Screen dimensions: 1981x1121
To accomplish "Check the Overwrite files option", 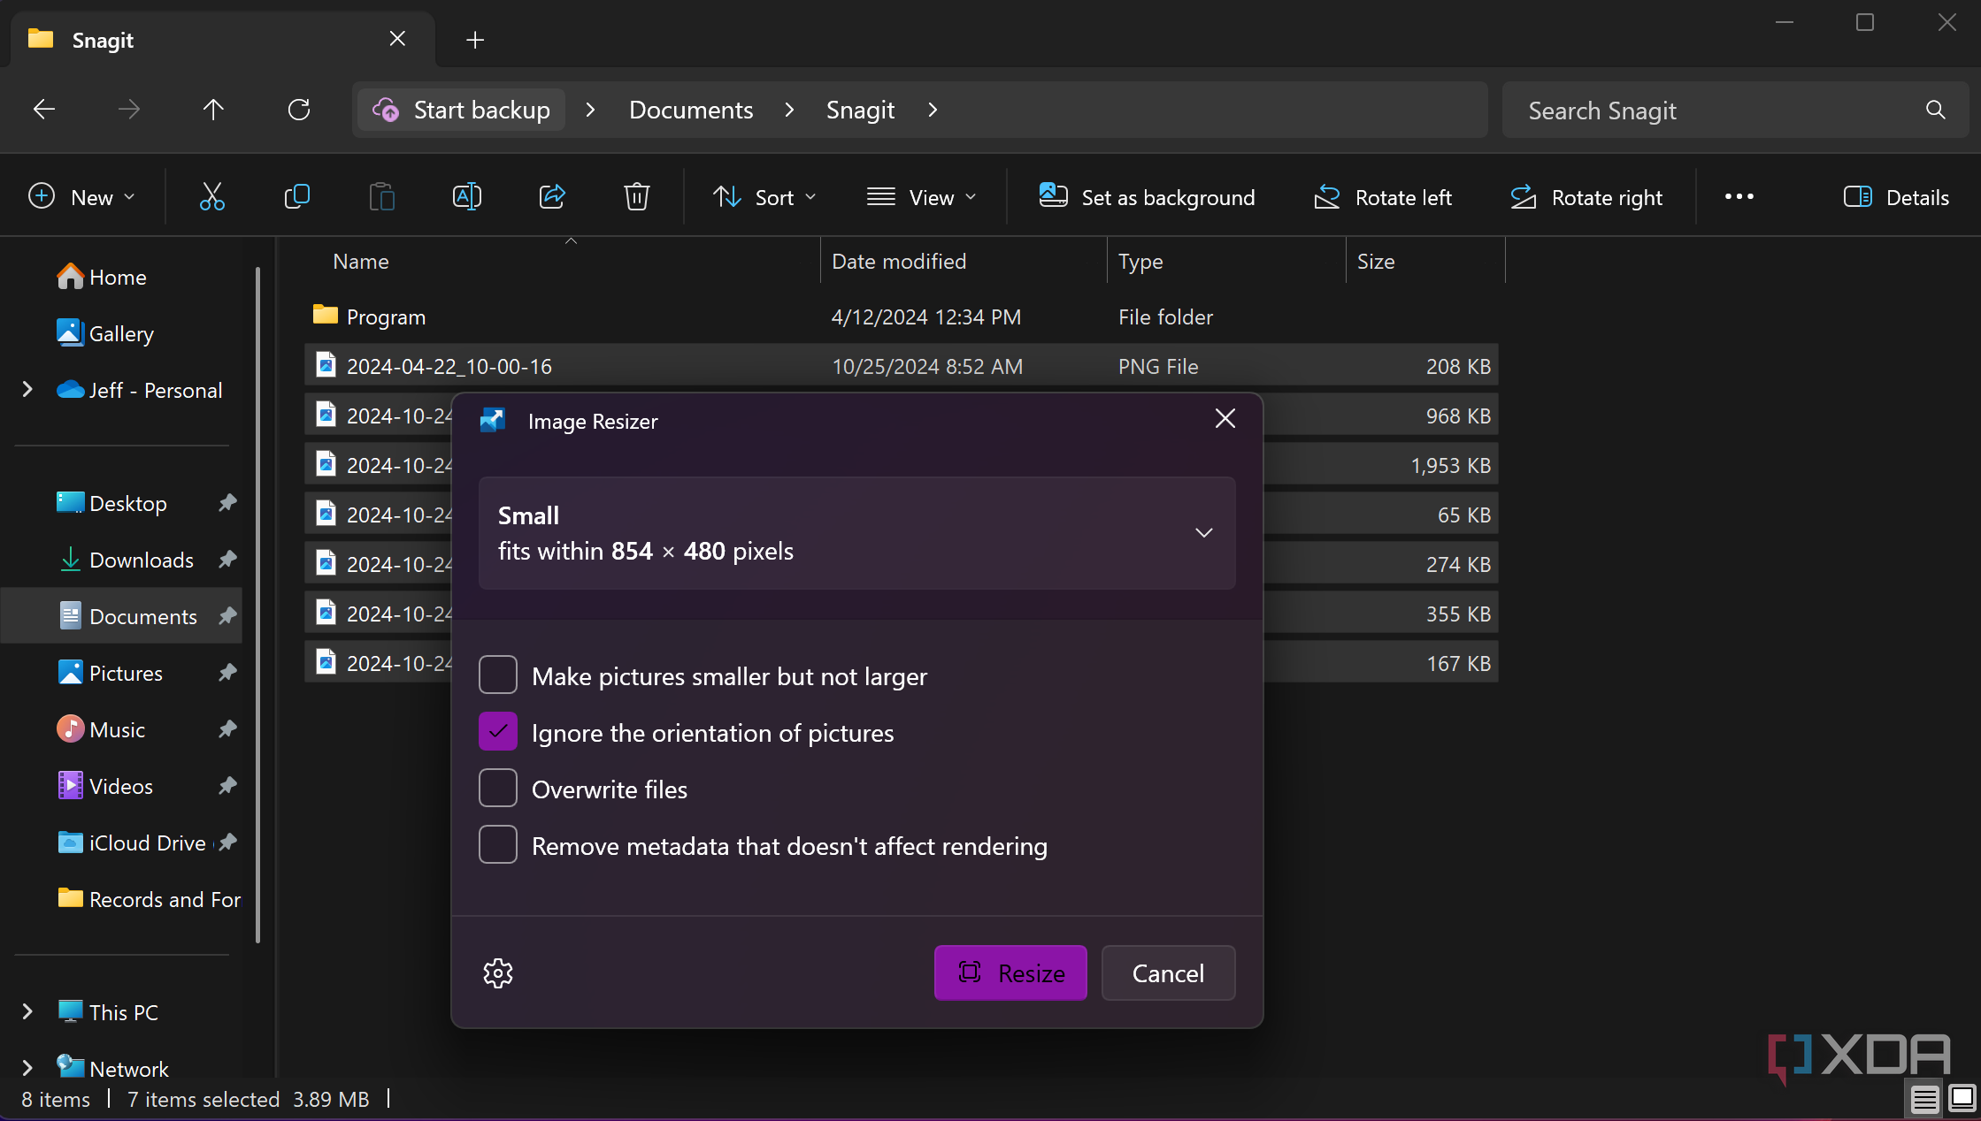I will pyautogui.click(x=498, y=789).
